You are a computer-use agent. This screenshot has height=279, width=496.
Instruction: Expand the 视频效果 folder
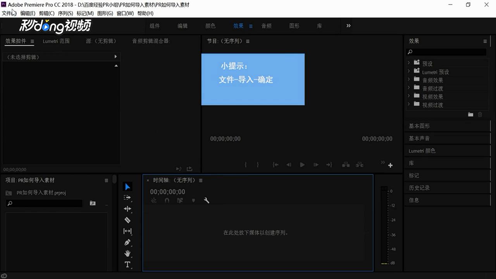click(x=408, y=95)
